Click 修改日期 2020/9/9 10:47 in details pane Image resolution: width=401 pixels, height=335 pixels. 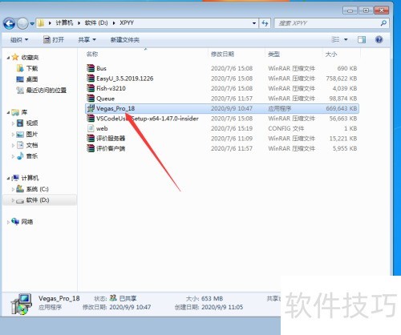click(x=116, y=307)
